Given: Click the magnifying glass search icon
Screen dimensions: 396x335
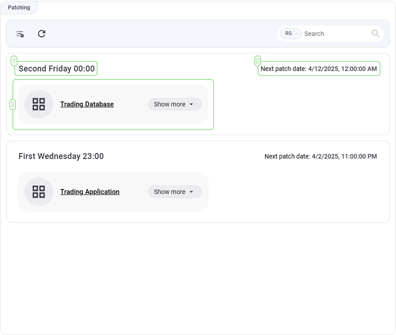Looking at the screenshot, I should coord(375,34).
